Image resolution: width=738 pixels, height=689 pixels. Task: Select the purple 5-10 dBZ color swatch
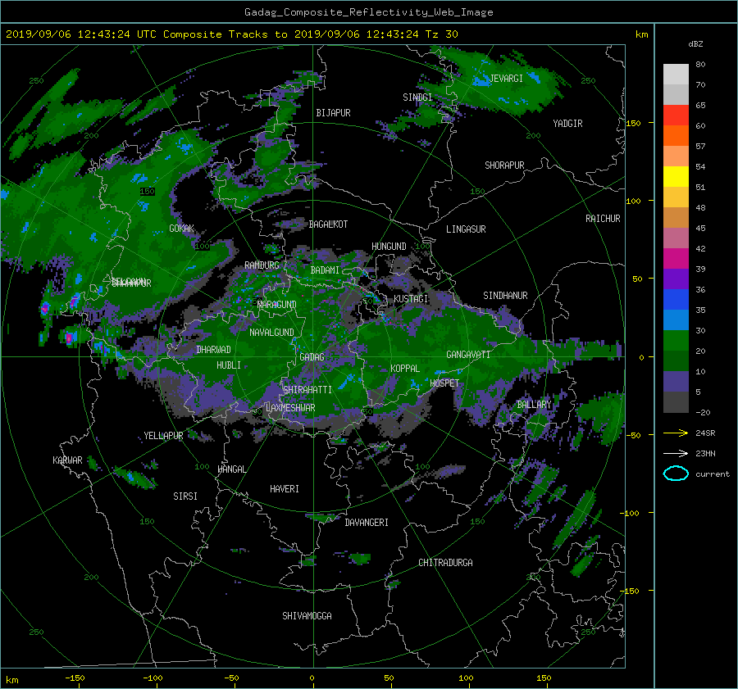(x=676, y=382)
